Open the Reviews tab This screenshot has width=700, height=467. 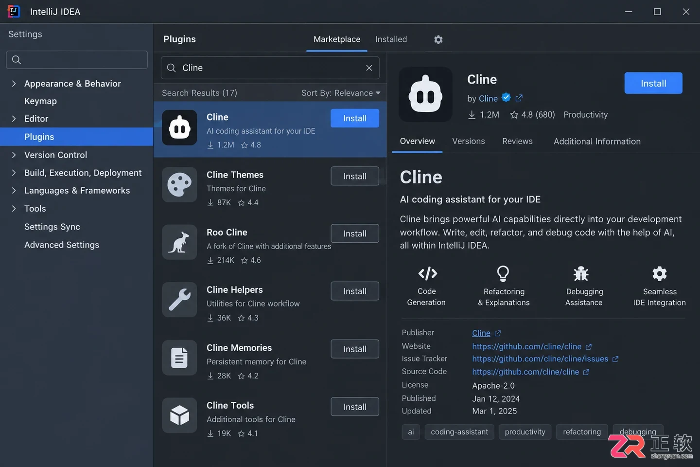pos(517,141)
